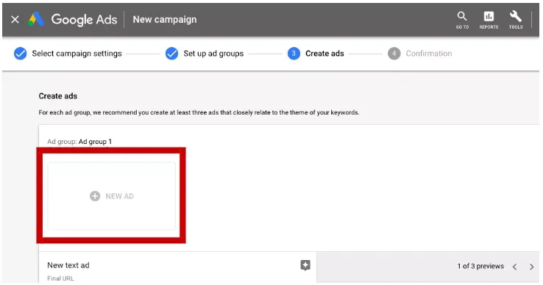Click the plus icon beside NEW AD
Viewport: 543px width, 285px height.
coord(95,196)
